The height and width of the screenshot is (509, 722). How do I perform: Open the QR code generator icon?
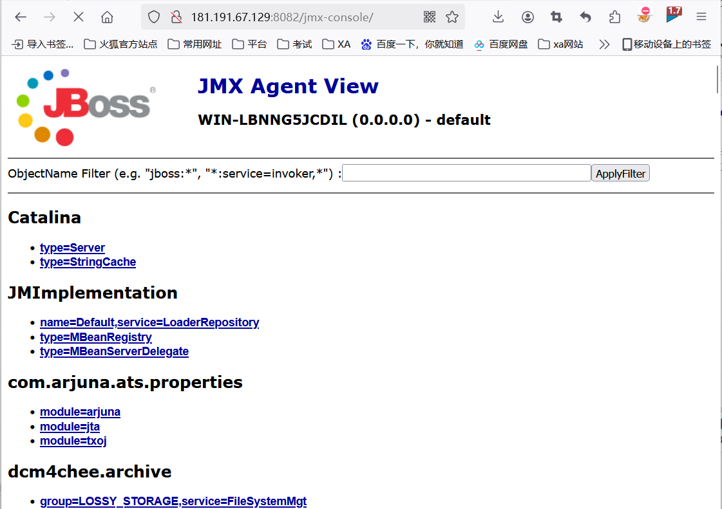430,17
